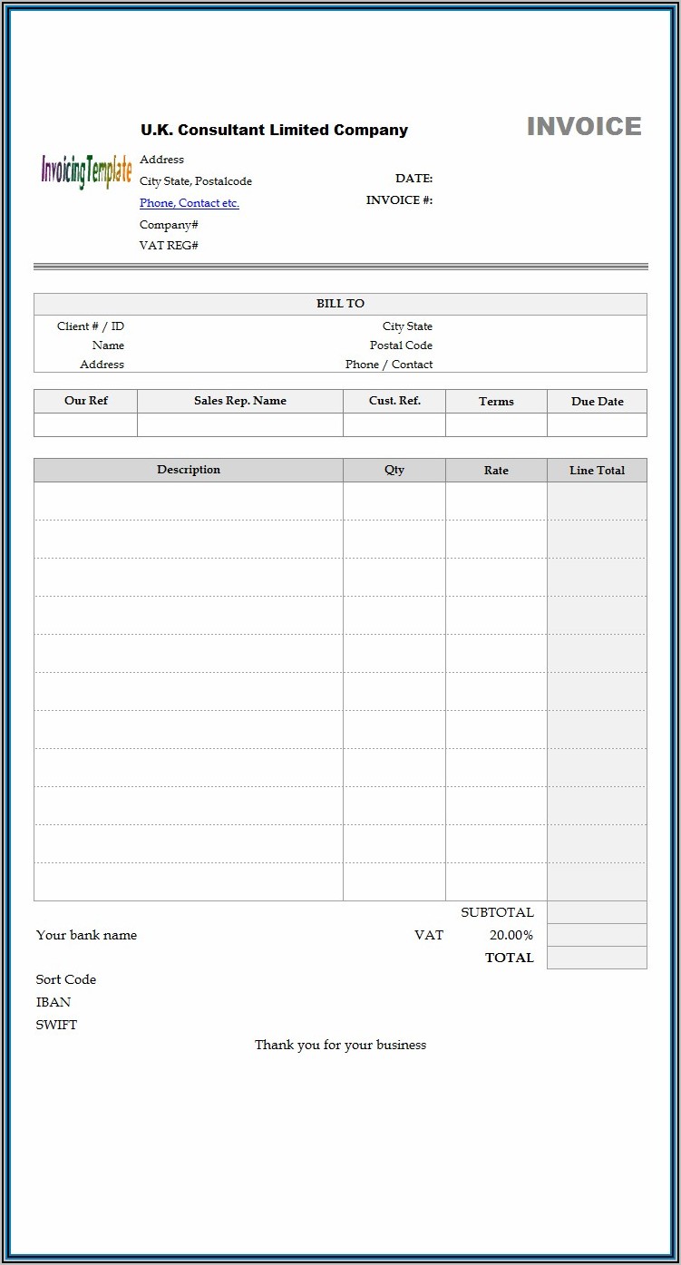Select the 20.00% VAT rate cell
The width and height of the screenshot is (681, 1265).
[511, 935]
